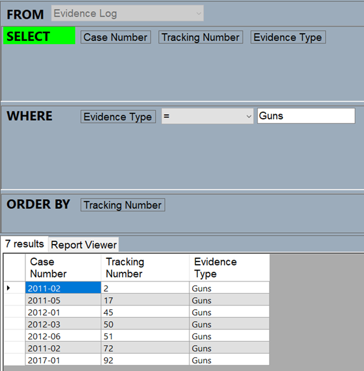
Task: Select the highlighted 2011-02 case cell
Action: point(63,288)
